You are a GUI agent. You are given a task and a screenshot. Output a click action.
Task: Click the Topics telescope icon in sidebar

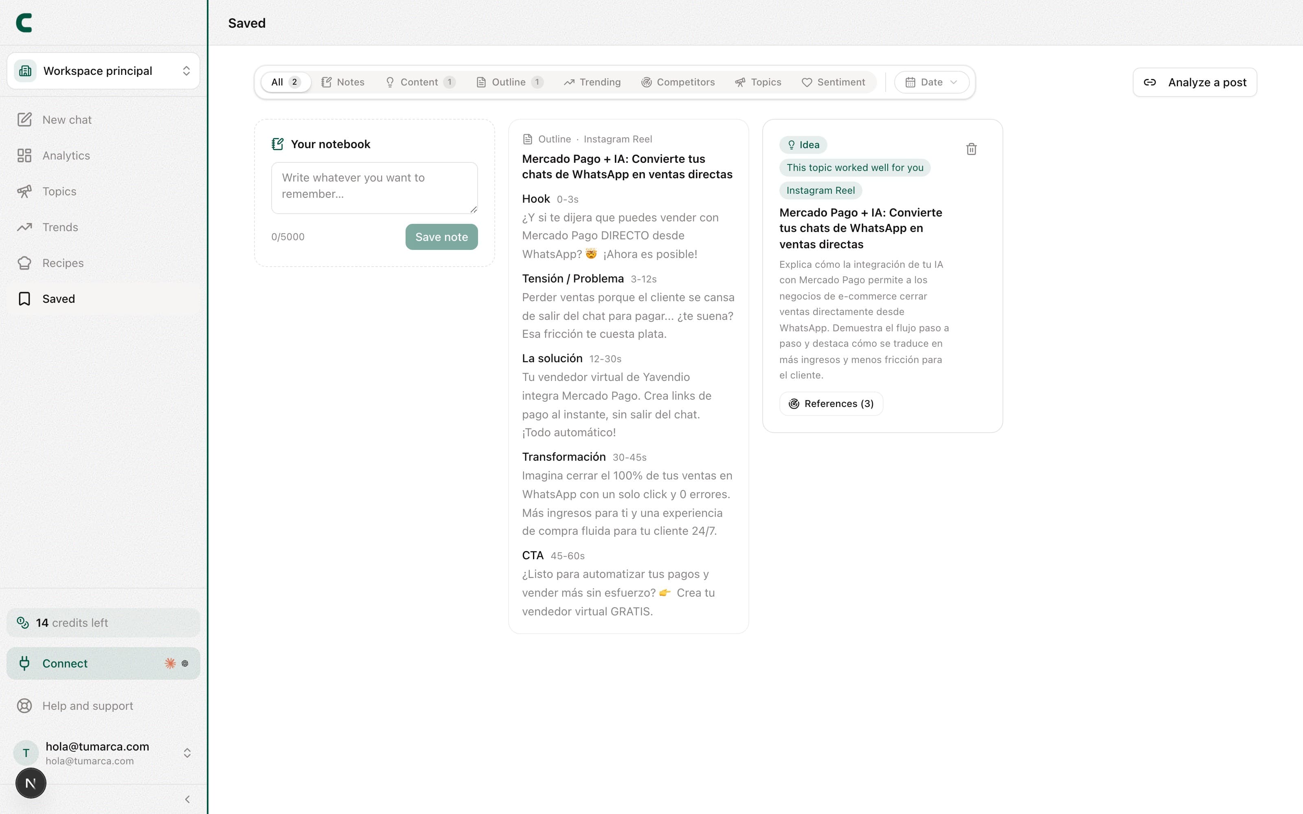pyautogui.click(x=24, y=192)
